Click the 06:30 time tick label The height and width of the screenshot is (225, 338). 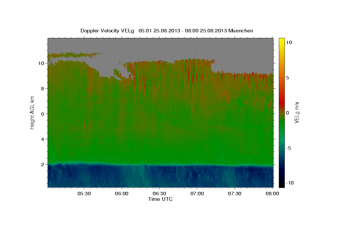pyautogui.click(x=159, y=194)
